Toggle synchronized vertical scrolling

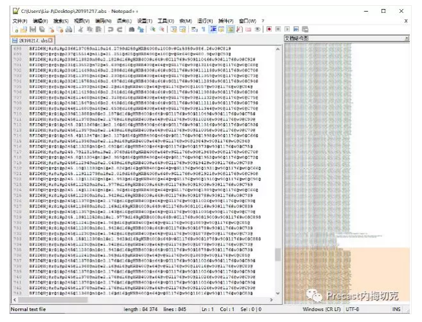(x=173, y=30)
